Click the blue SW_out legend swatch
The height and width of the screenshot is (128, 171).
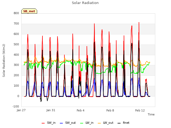pyautogui.click(x=61, y=123)
